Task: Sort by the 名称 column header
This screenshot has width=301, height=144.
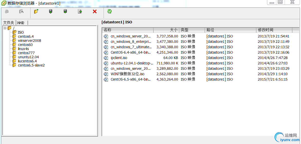Action: point(128,30)
